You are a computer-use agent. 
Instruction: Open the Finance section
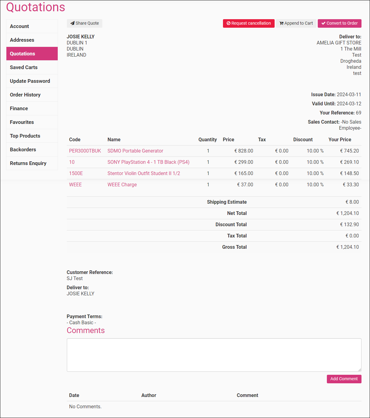(x=19, y=109)
